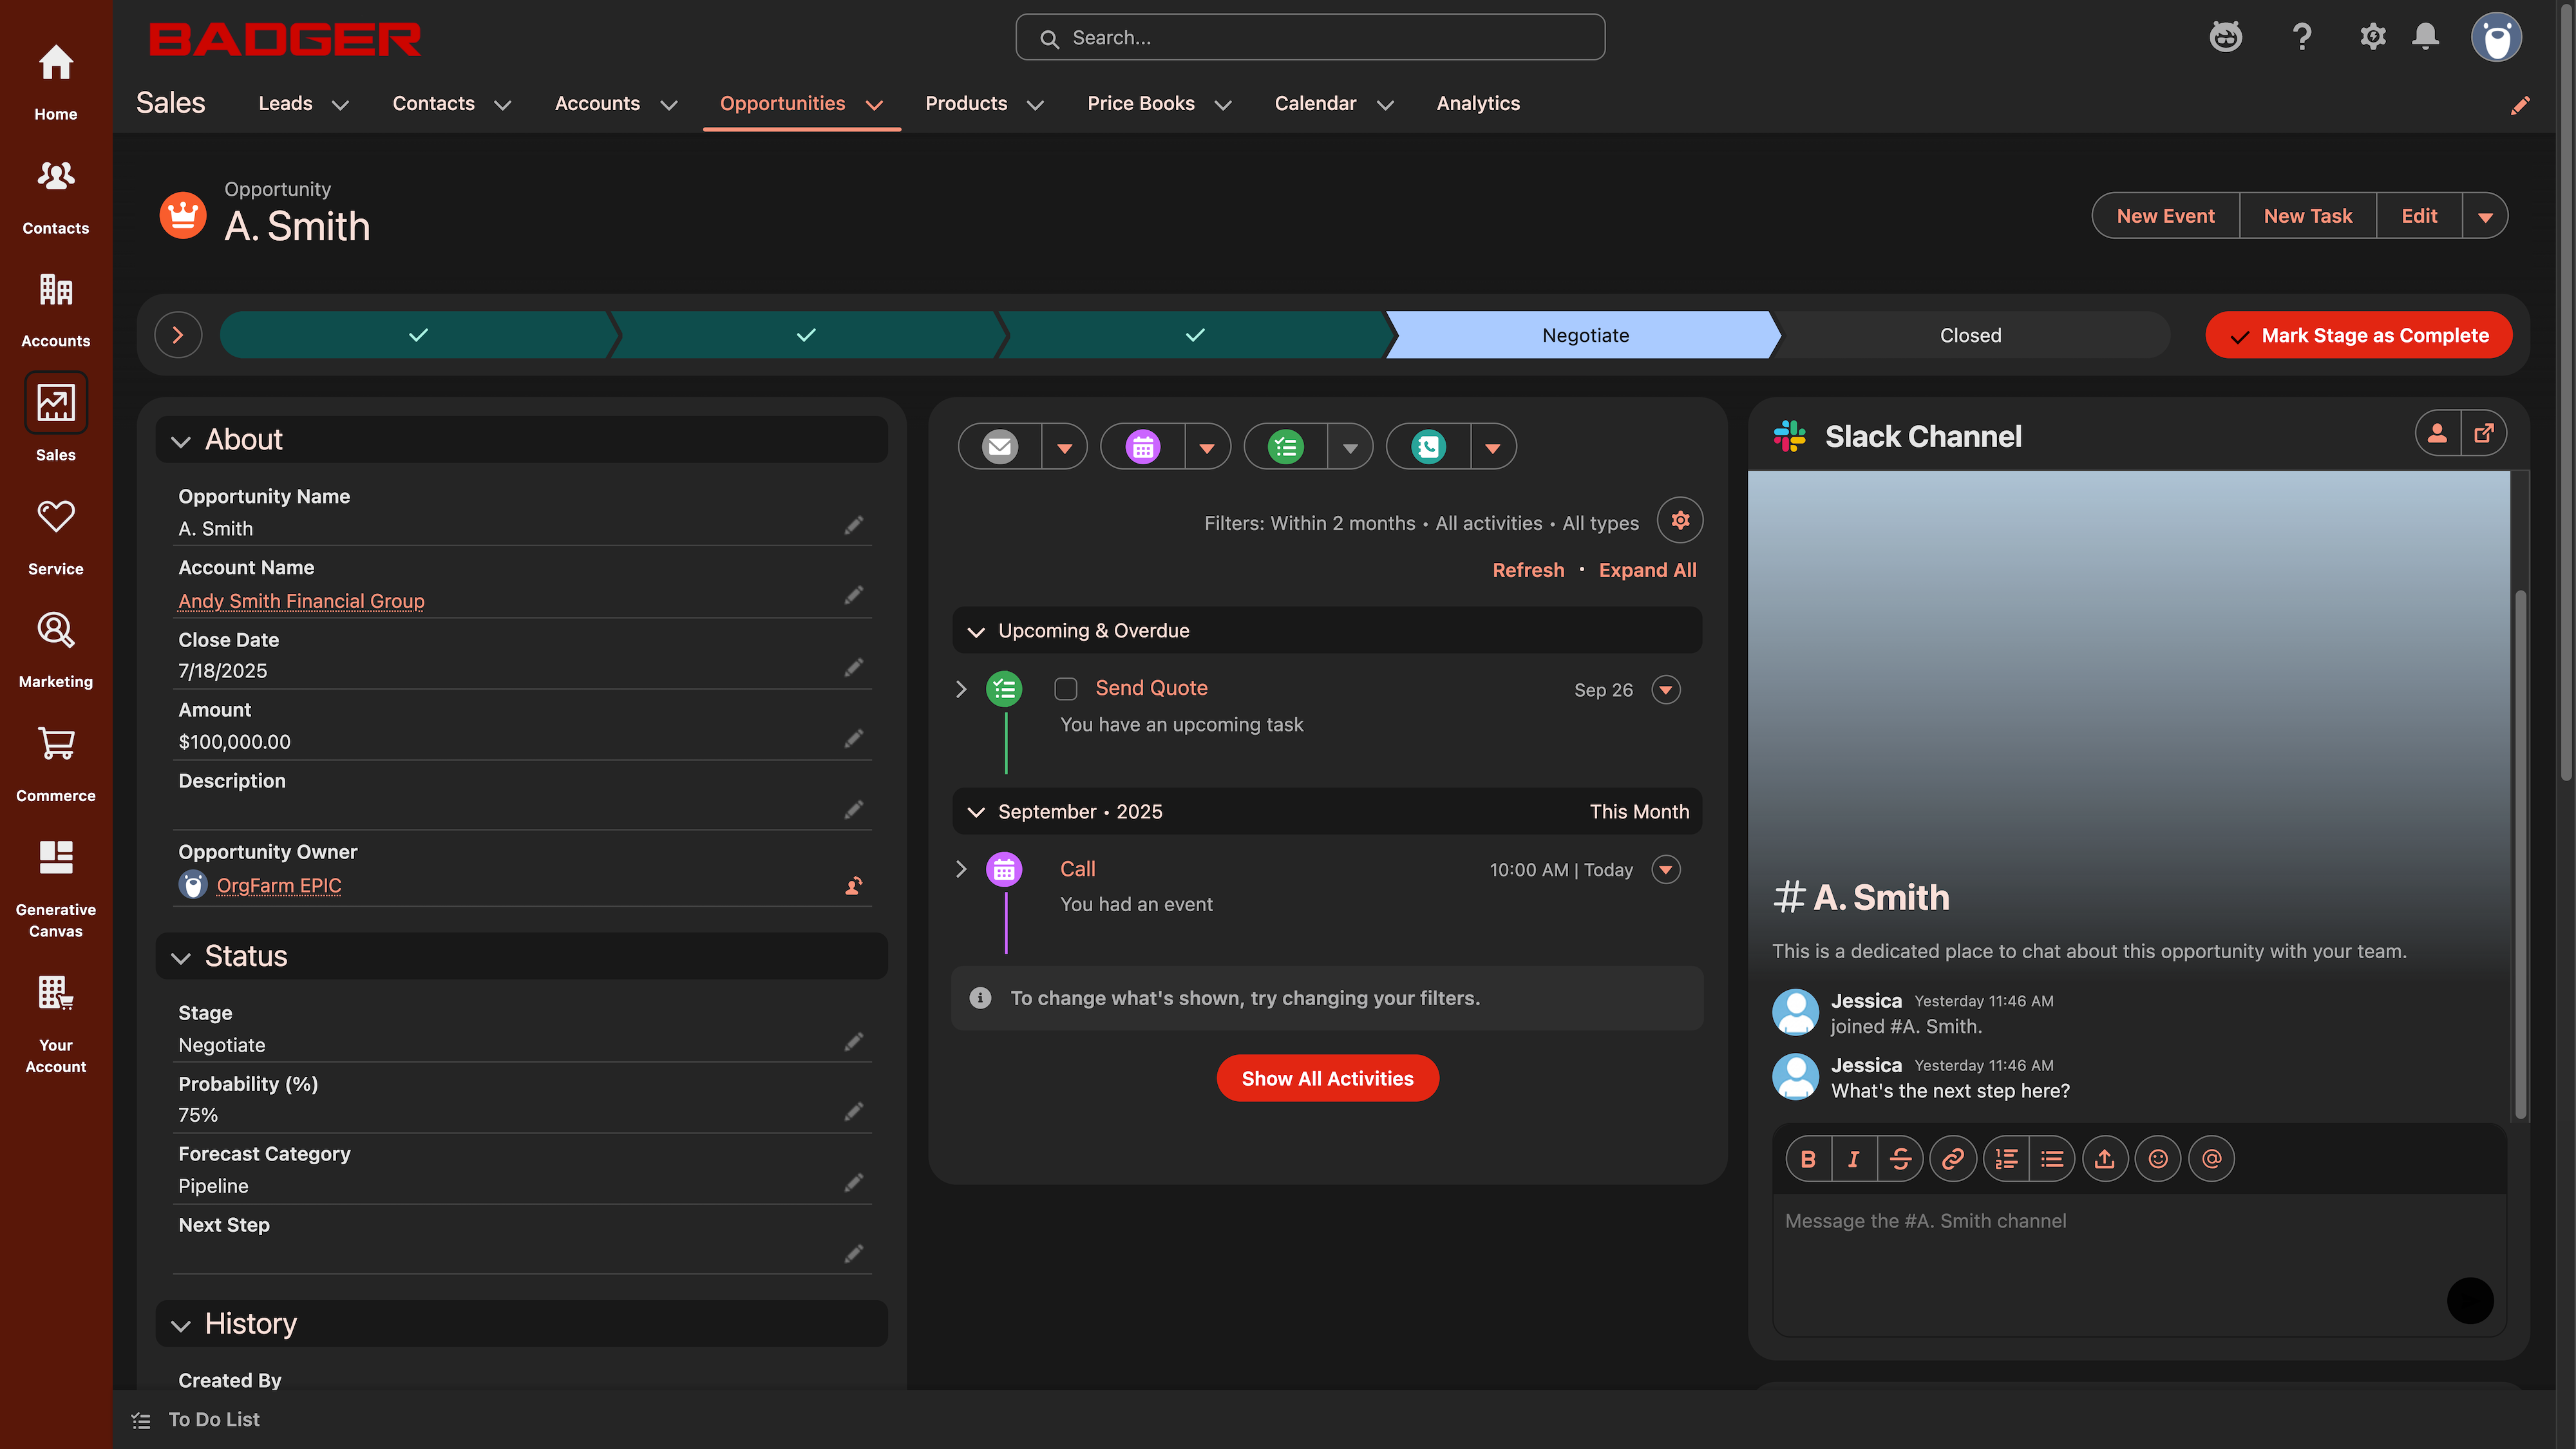Open the dropdown arrow next to Edit
The width and height of the screenshot is (2576, 1449).
(x=2485, y=216)
